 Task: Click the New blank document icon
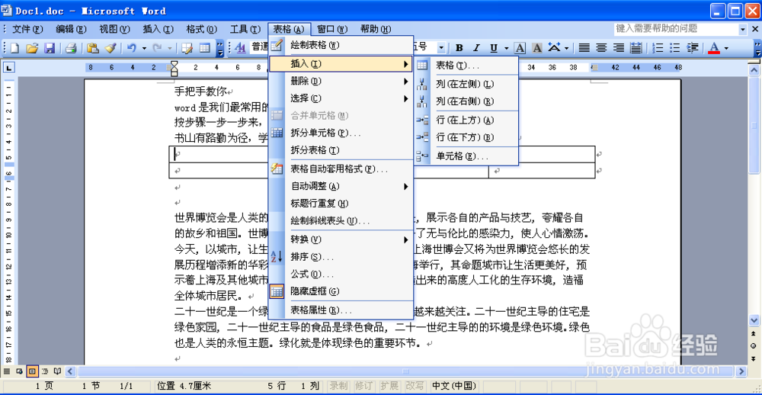[14, 48]
